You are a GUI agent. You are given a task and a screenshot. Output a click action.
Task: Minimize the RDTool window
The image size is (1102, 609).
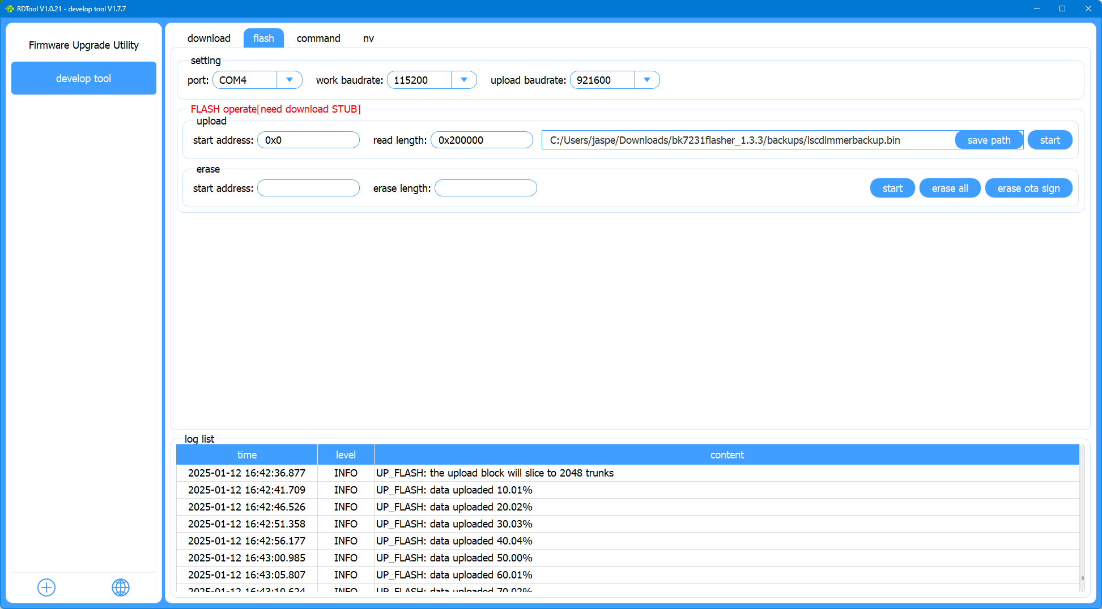(x=1036, y=8)
